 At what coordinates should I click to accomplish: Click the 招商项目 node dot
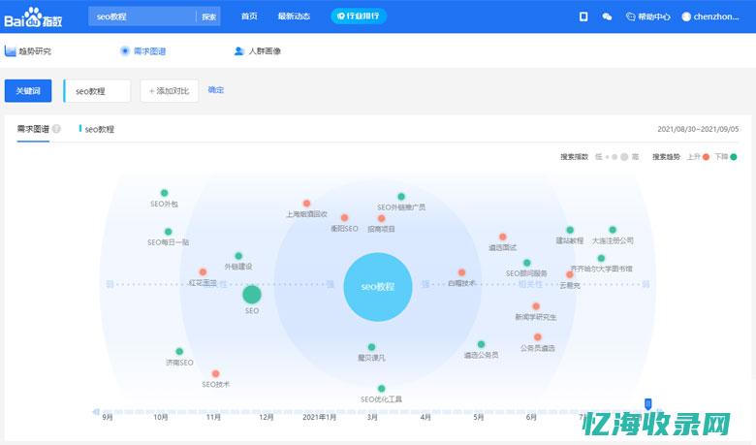click(381, 218)
